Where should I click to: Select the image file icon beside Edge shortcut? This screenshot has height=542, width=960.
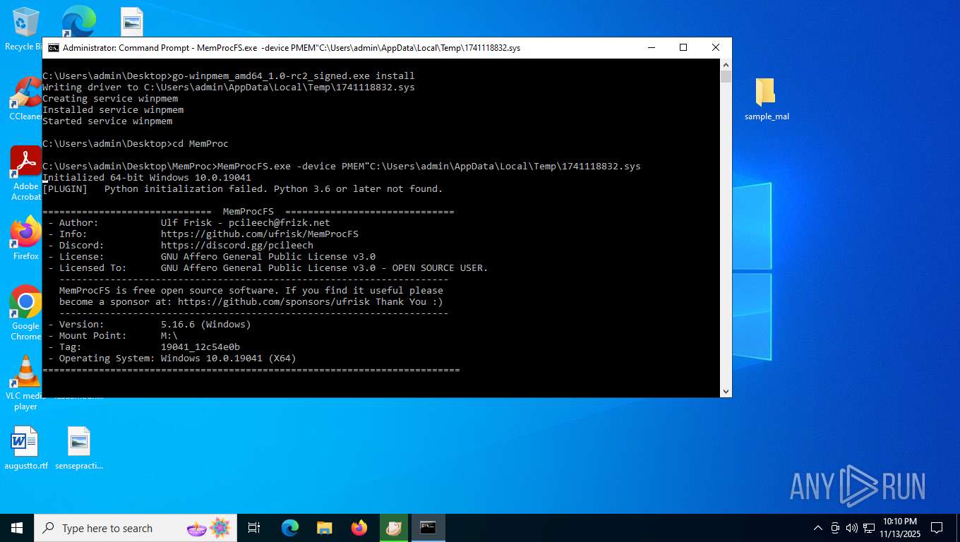[131, 21]
